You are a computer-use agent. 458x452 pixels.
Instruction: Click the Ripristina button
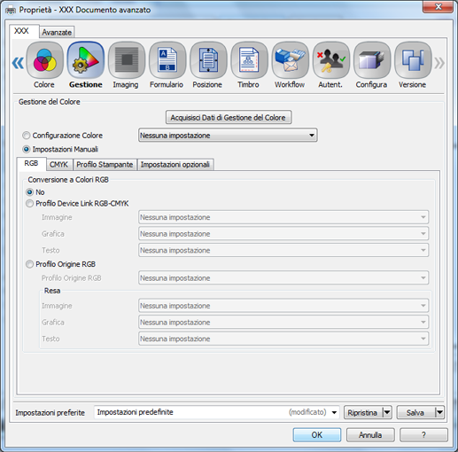pos(363,412)
